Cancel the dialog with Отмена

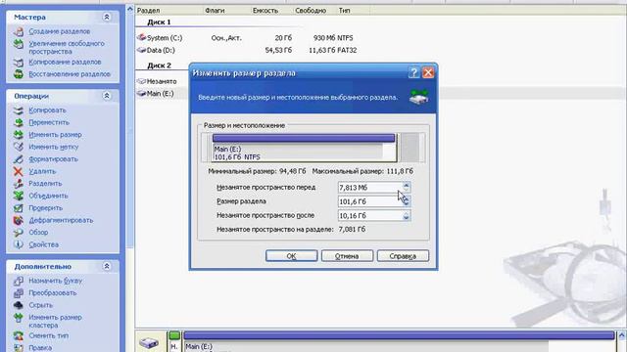pos(347,256)
